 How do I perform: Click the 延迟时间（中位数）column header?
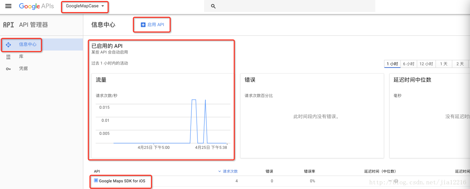(x=380, y=171)
